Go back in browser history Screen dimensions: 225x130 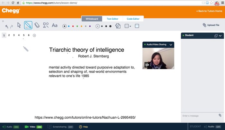[3, 3]
